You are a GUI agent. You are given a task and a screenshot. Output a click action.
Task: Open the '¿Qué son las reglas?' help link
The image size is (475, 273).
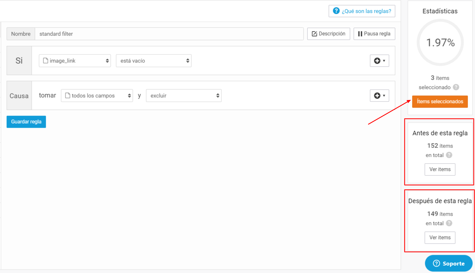[x=366, y=11]
